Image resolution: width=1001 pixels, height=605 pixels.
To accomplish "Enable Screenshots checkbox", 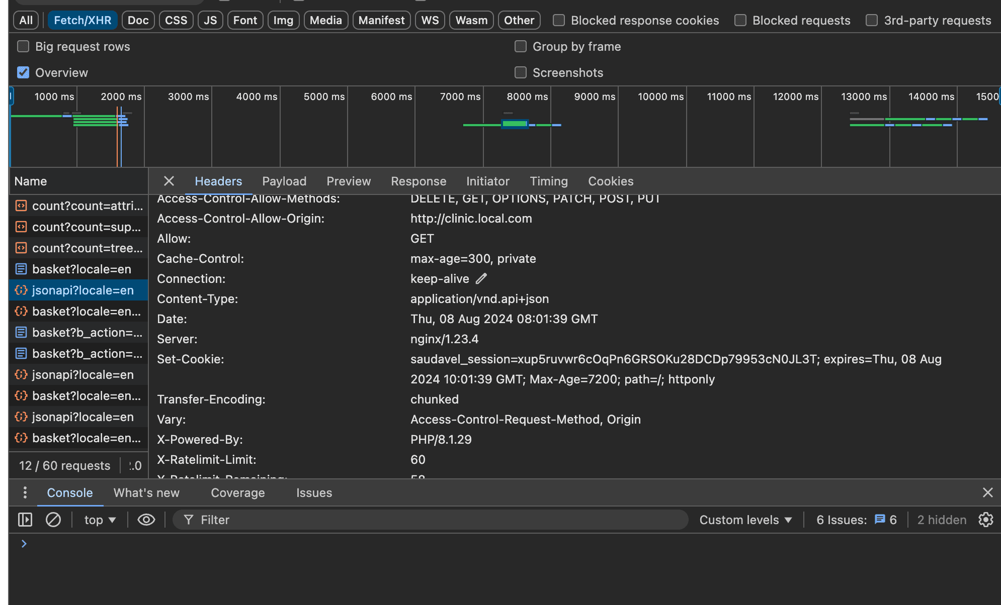I will (x=521, y=72).
